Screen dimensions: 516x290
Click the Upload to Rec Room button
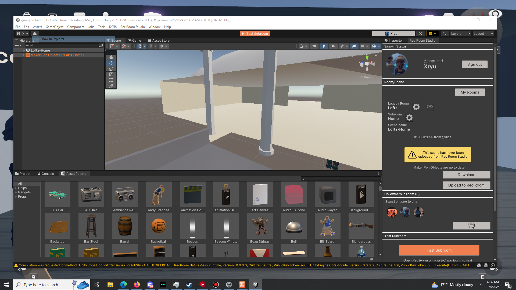466,185
